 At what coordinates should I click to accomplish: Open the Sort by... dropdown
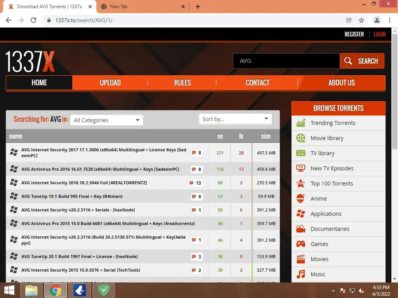[235, 119]
